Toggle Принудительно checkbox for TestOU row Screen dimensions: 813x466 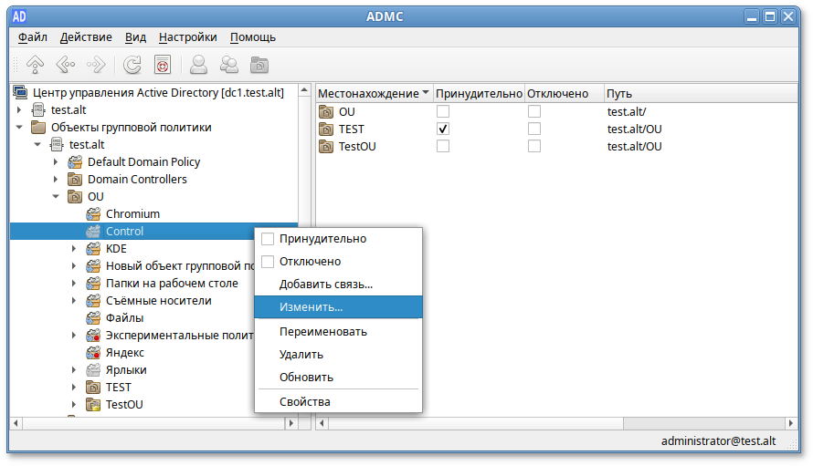click(443, 147)
